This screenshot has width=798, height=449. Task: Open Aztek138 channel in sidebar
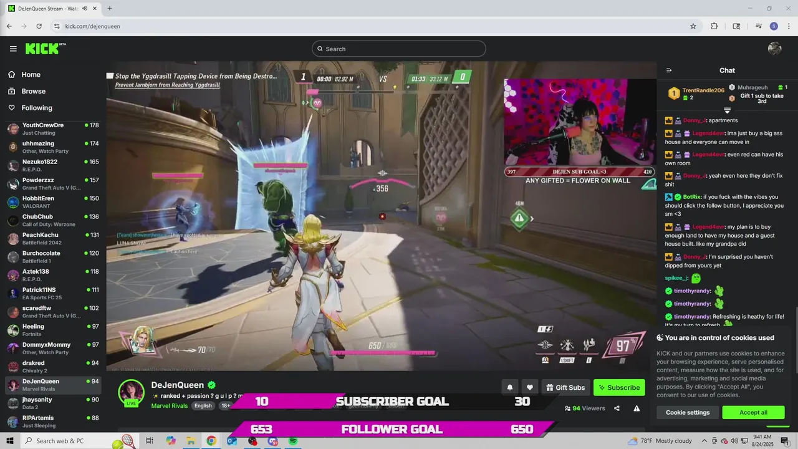tap(53, 275)
